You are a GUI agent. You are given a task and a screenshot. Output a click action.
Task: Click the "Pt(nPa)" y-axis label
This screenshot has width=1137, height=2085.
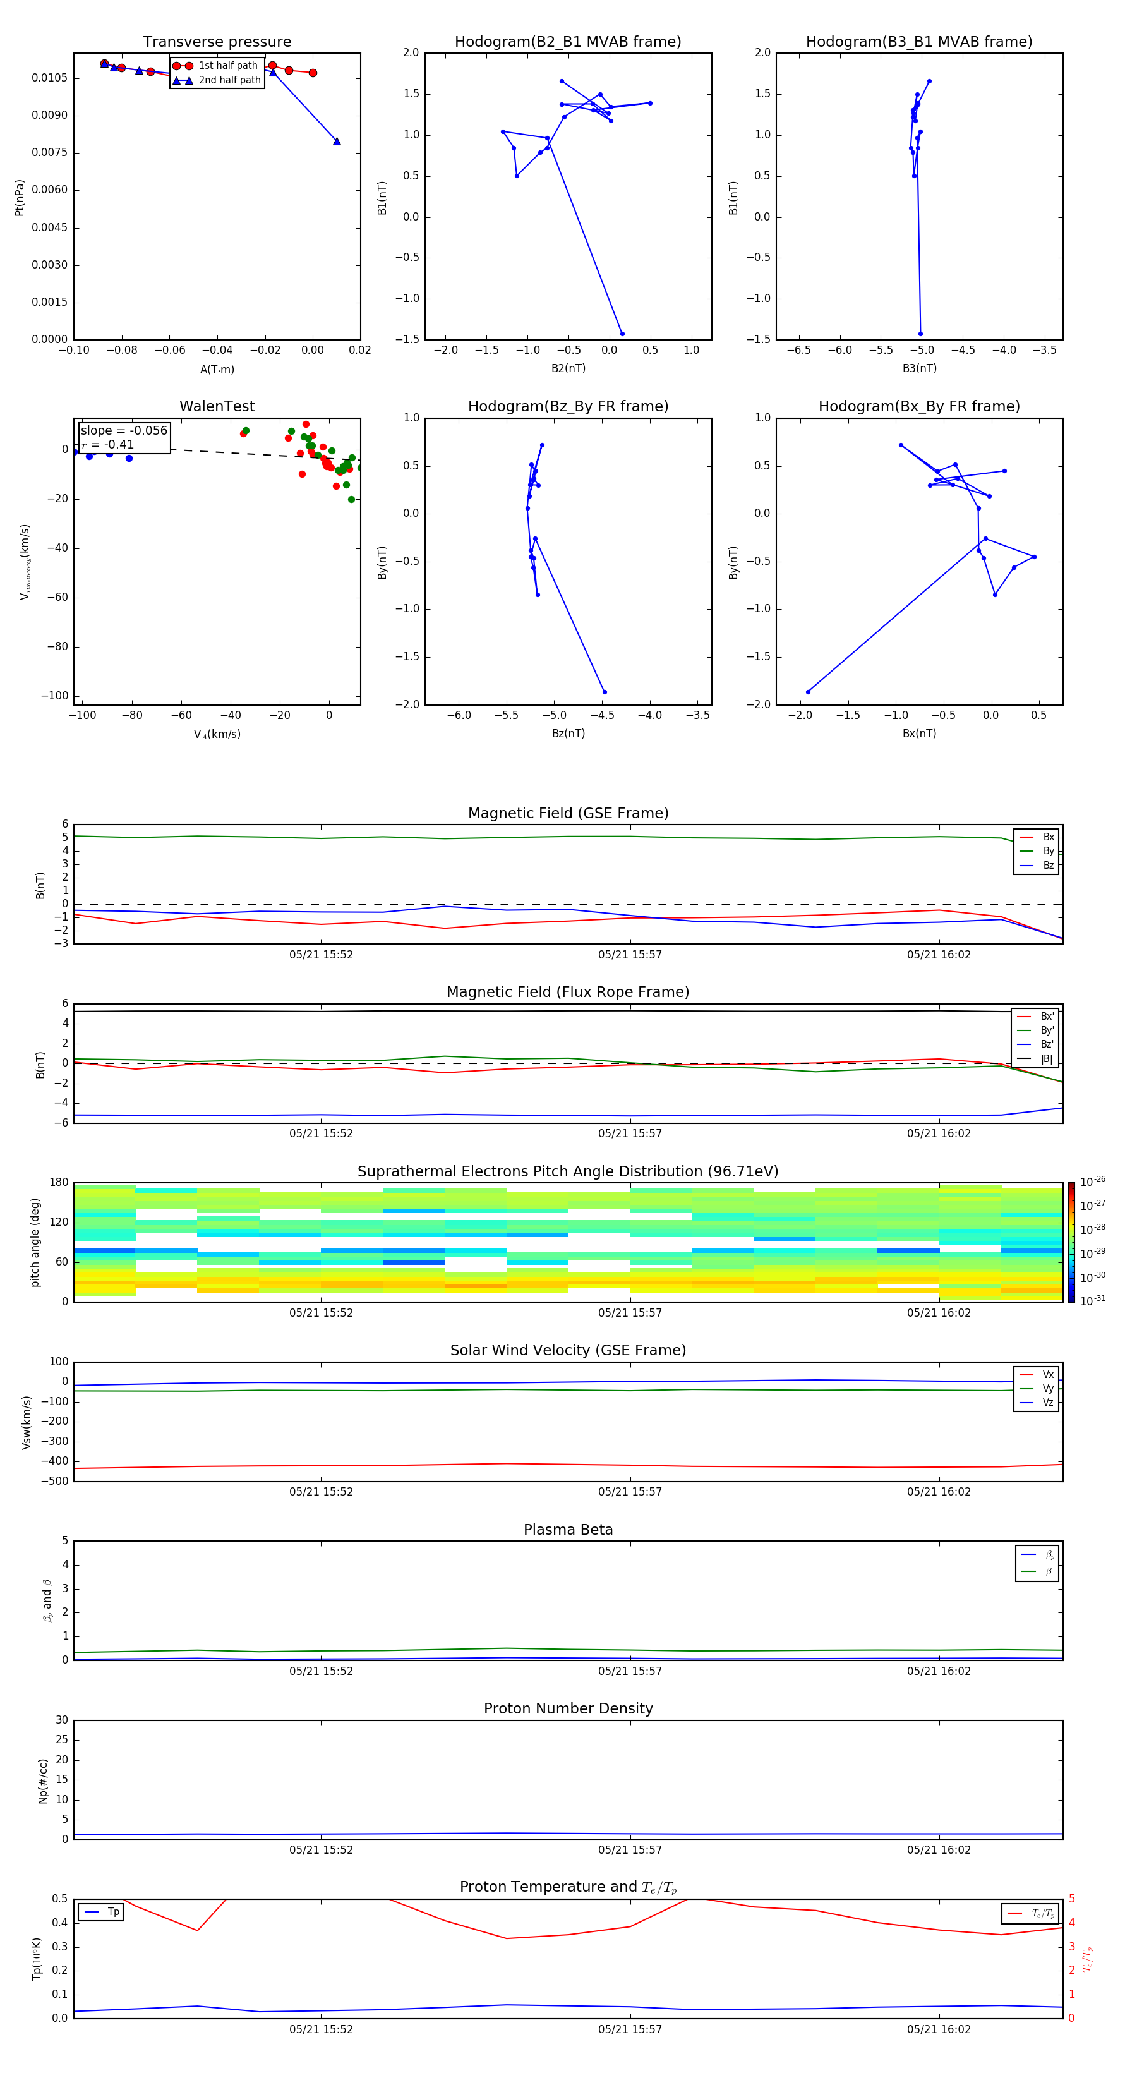point(20,198)
